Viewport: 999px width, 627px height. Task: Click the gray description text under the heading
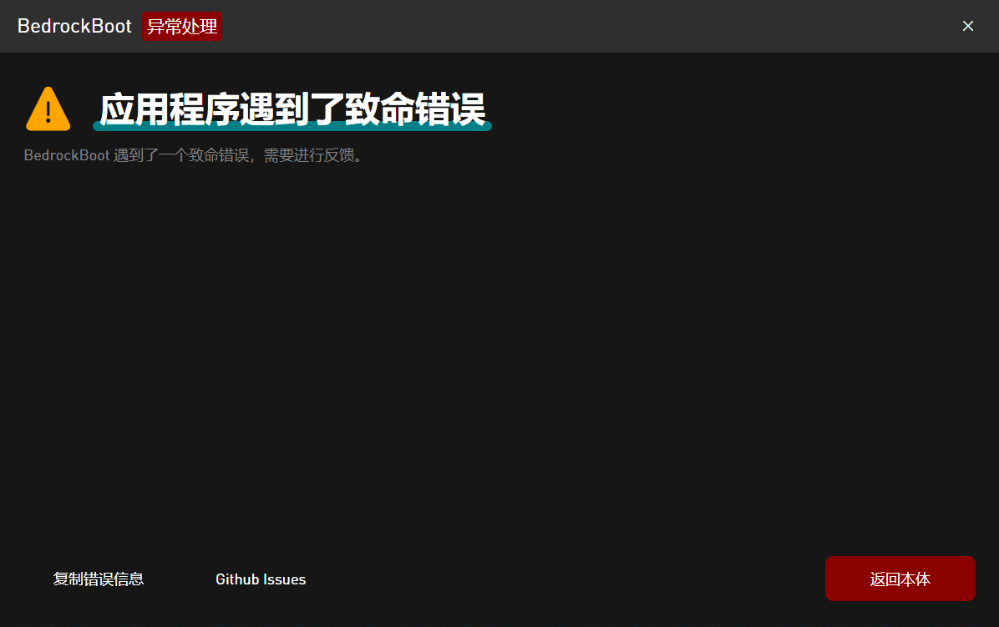click(194, 155)
